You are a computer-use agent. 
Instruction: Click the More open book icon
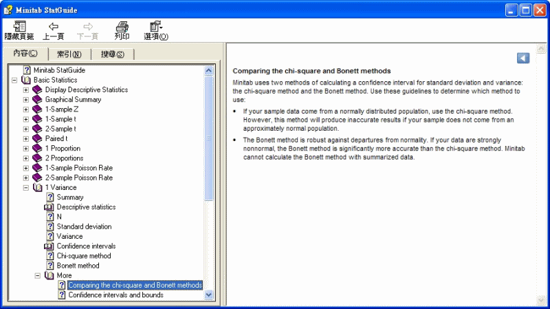(x=49, y=276)
